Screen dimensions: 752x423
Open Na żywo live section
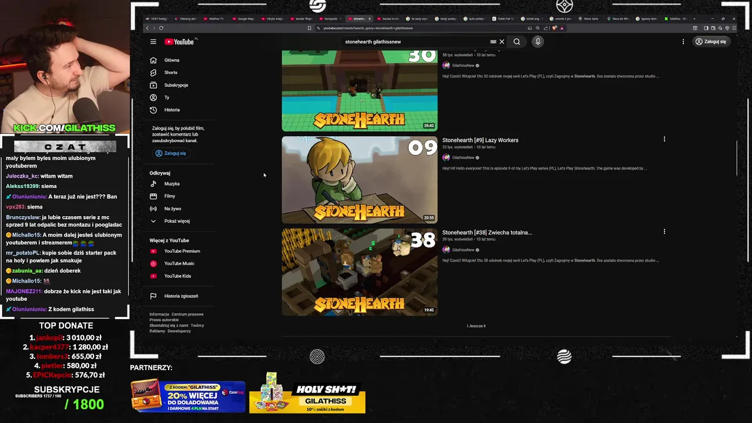[173, 209]
